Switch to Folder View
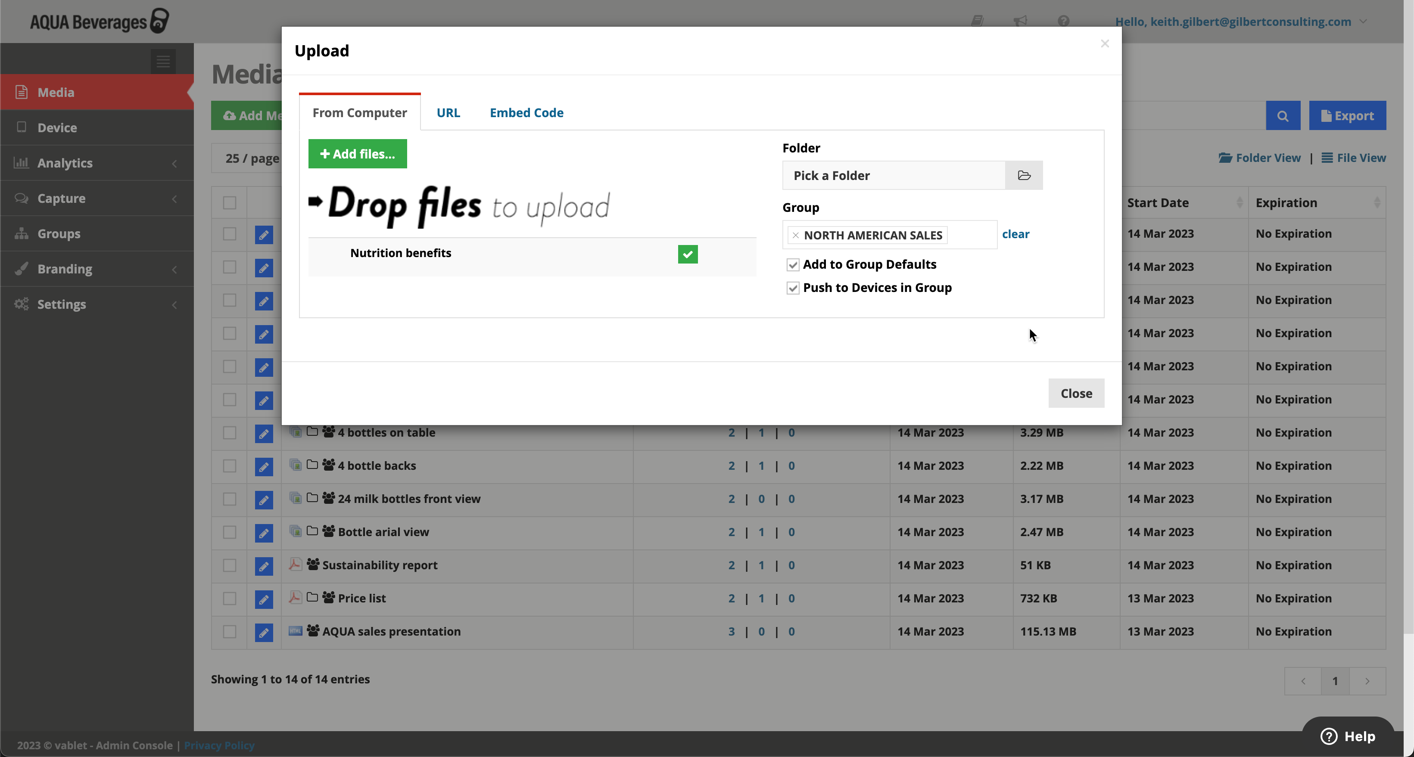1414x757 pixels. click(1259, 158)
